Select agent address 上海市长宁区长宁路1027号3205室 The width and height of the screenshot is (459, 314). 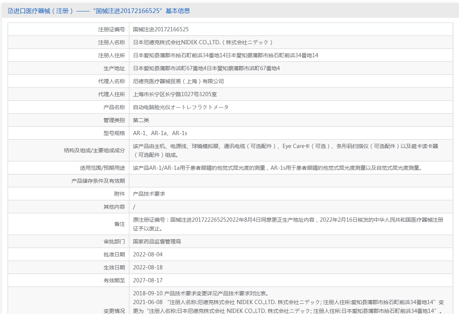click(x=175, y=94)
